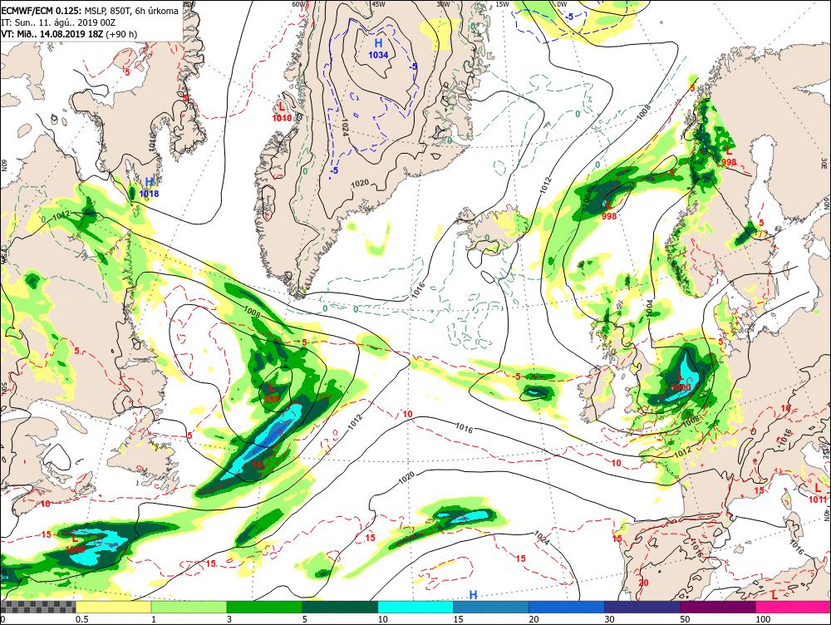Click the 'H 1018' high marker
The image size is (831, 625).
[x=149, y=188]
